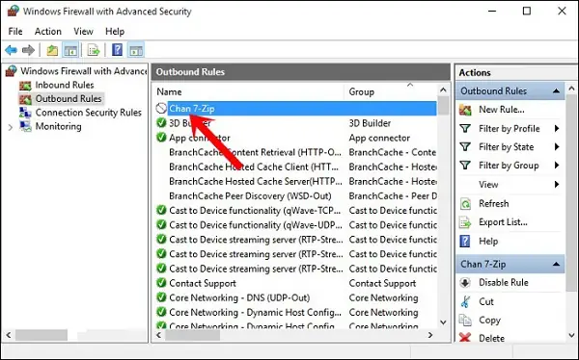Click the Export List icon in Actions pane
Viewport: 579px width, 360px height.
pos(465,222)
